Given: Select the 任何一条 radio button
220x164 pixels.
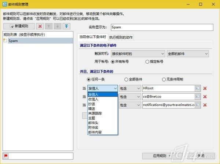Looking at the screenshot, I should (x=89, y=79).
